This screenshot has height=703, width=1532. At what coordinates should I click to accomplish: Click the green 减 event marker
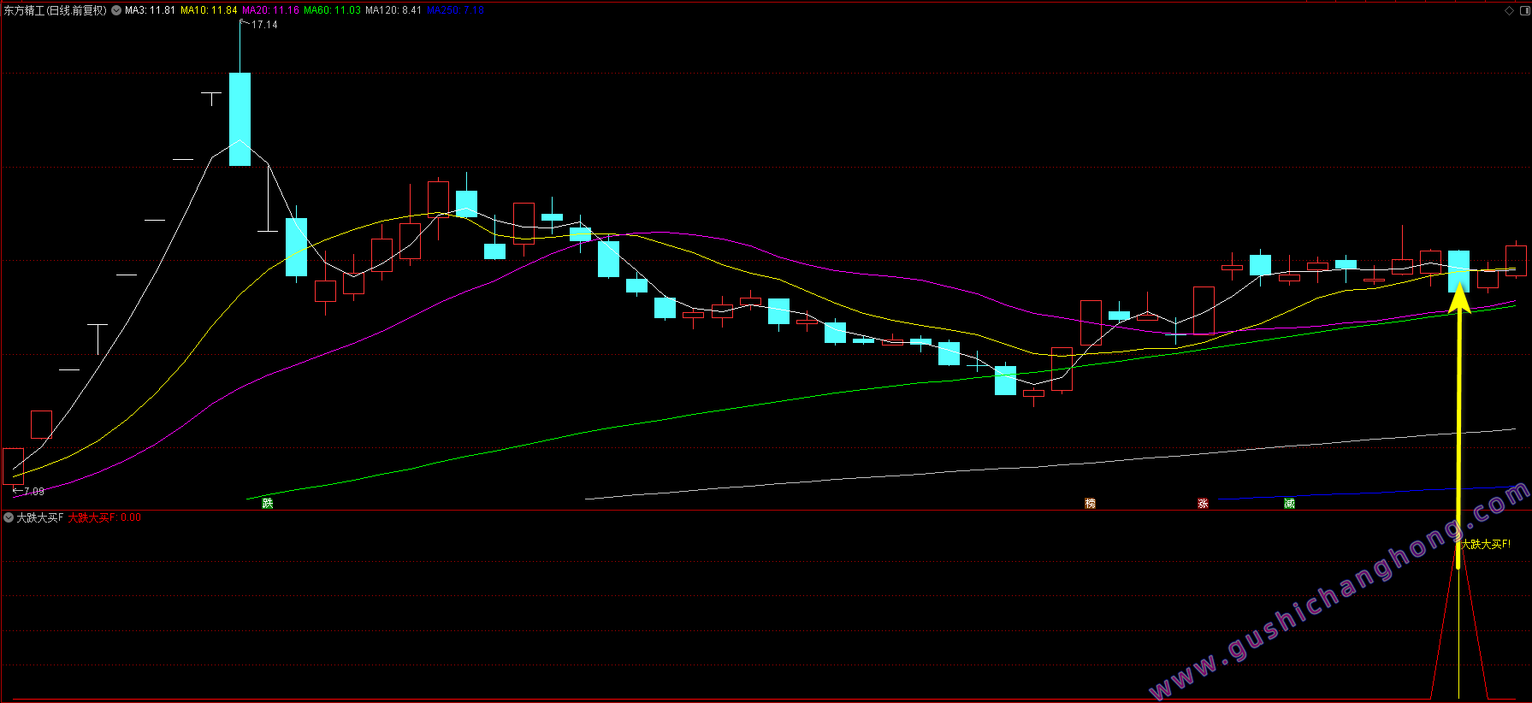(1289, 503)
